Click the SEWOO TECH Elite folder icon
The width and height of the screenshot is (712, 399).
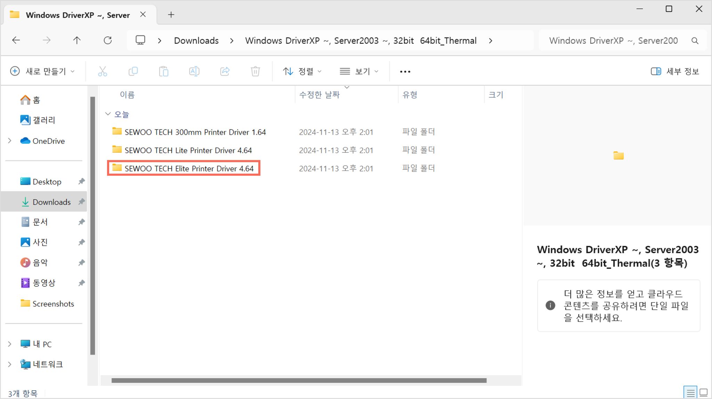117,168
